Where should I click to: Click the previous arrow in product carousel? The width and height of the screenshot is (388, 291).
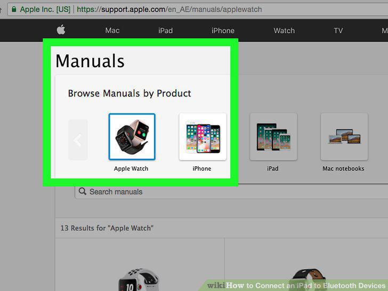click(78, 140)
